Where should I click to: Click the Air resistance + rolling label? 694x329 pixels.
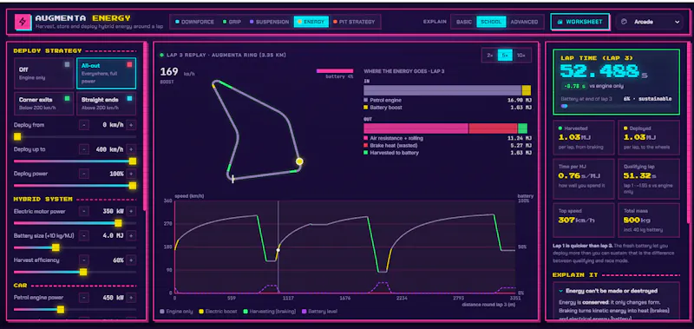[x=397, y=138]
